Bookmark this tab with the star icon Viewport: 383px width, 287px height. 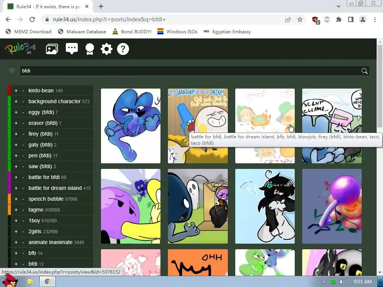pyautogui.click(x=300, y=19)
